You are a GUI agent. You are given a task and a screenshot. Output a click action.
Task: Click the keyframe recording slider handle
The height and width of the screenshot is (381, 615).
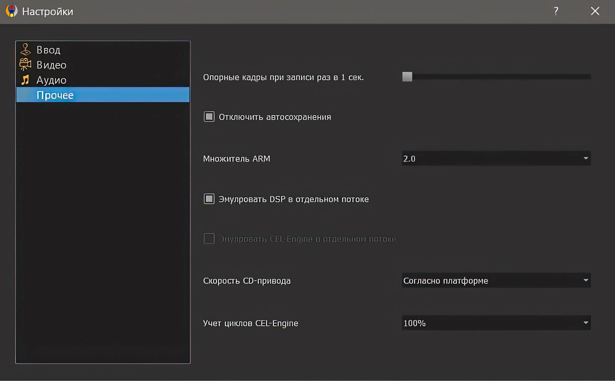tap(407, 77)
